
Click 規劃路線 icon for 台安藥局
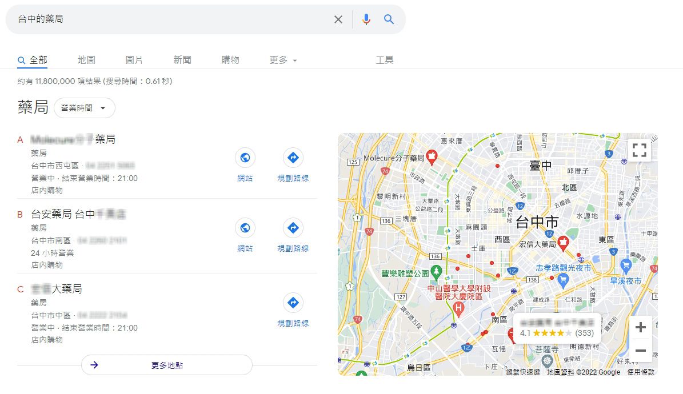click(293, 227)
